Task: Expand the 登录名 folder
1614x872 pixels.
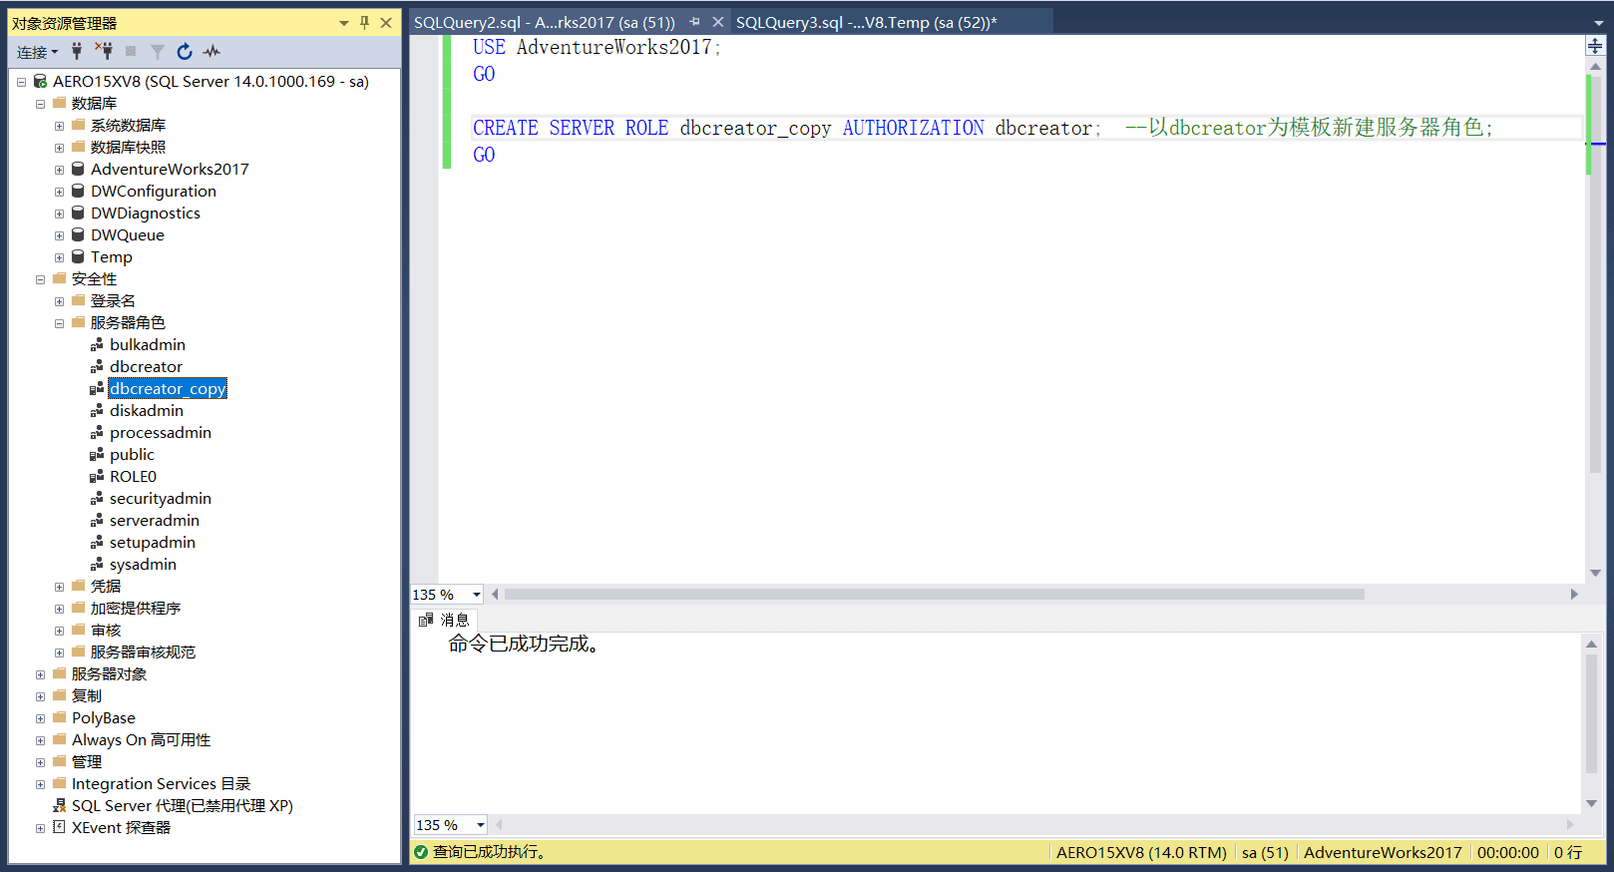Action: pos(59,301)
